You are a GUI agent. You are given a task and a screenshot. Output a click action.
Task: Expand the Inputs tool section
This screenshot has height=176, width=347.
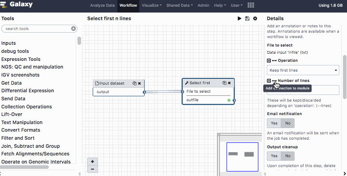click(x=9, y=43)
